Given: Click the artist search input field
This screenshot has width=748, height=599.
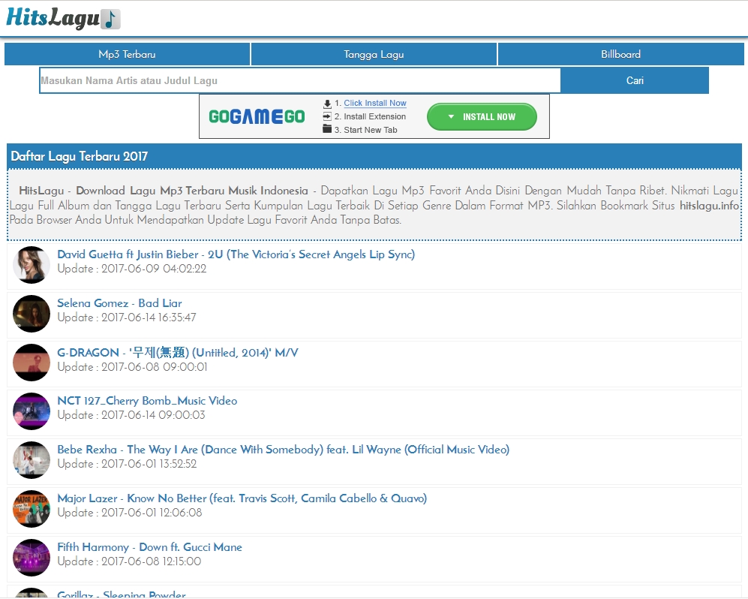Looking at the screenshot, I should coord(300,80).
